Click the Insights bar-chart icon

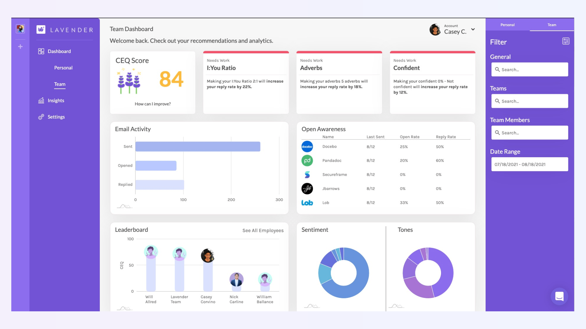pos(41,101)
